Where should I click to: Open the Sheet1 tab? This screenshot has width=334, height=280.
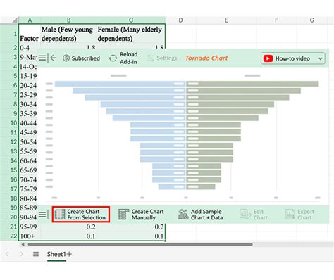point(56,254)
